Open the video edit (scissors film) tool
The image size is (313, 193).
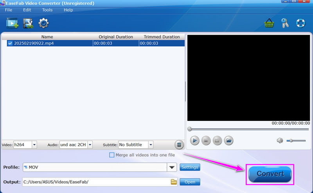(x=28, y=23)
